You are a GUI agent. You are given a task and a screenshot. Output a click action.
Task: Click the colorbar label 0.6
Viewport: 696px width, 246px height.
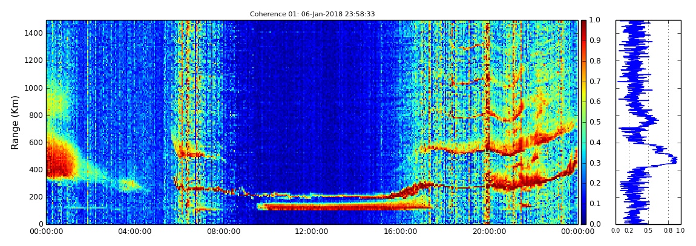coord(594,102)
